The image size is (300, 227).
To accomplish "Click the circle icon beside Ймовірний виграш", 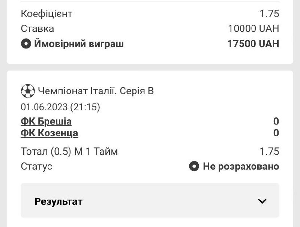I will pyautogui.click(x=26, y=44).
